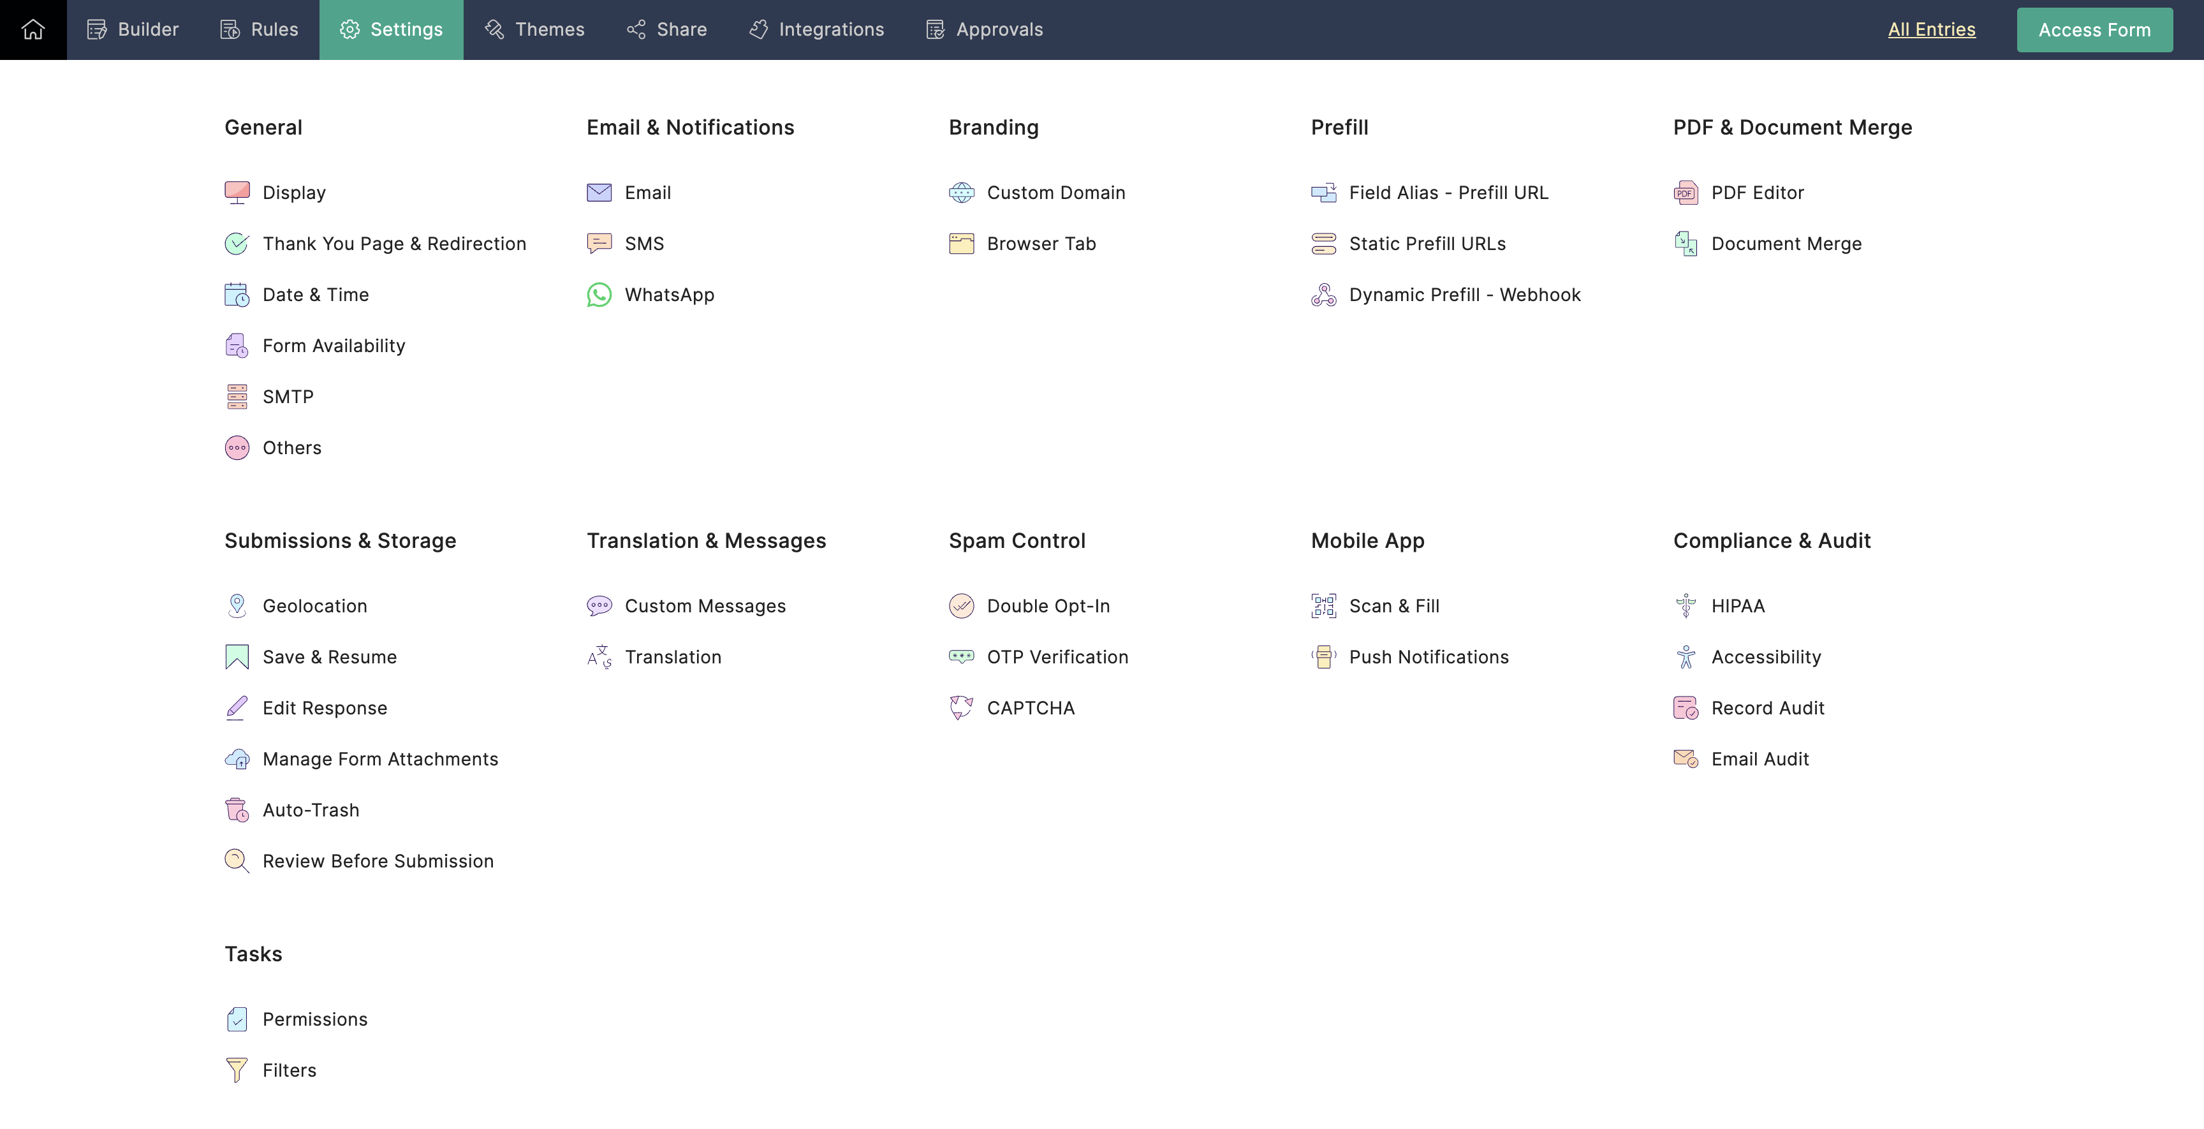Image resolution: width=2204 pixels, height=1129 pixels.
Task: Click the home icon in top bar
Action: tap(33, 30)
